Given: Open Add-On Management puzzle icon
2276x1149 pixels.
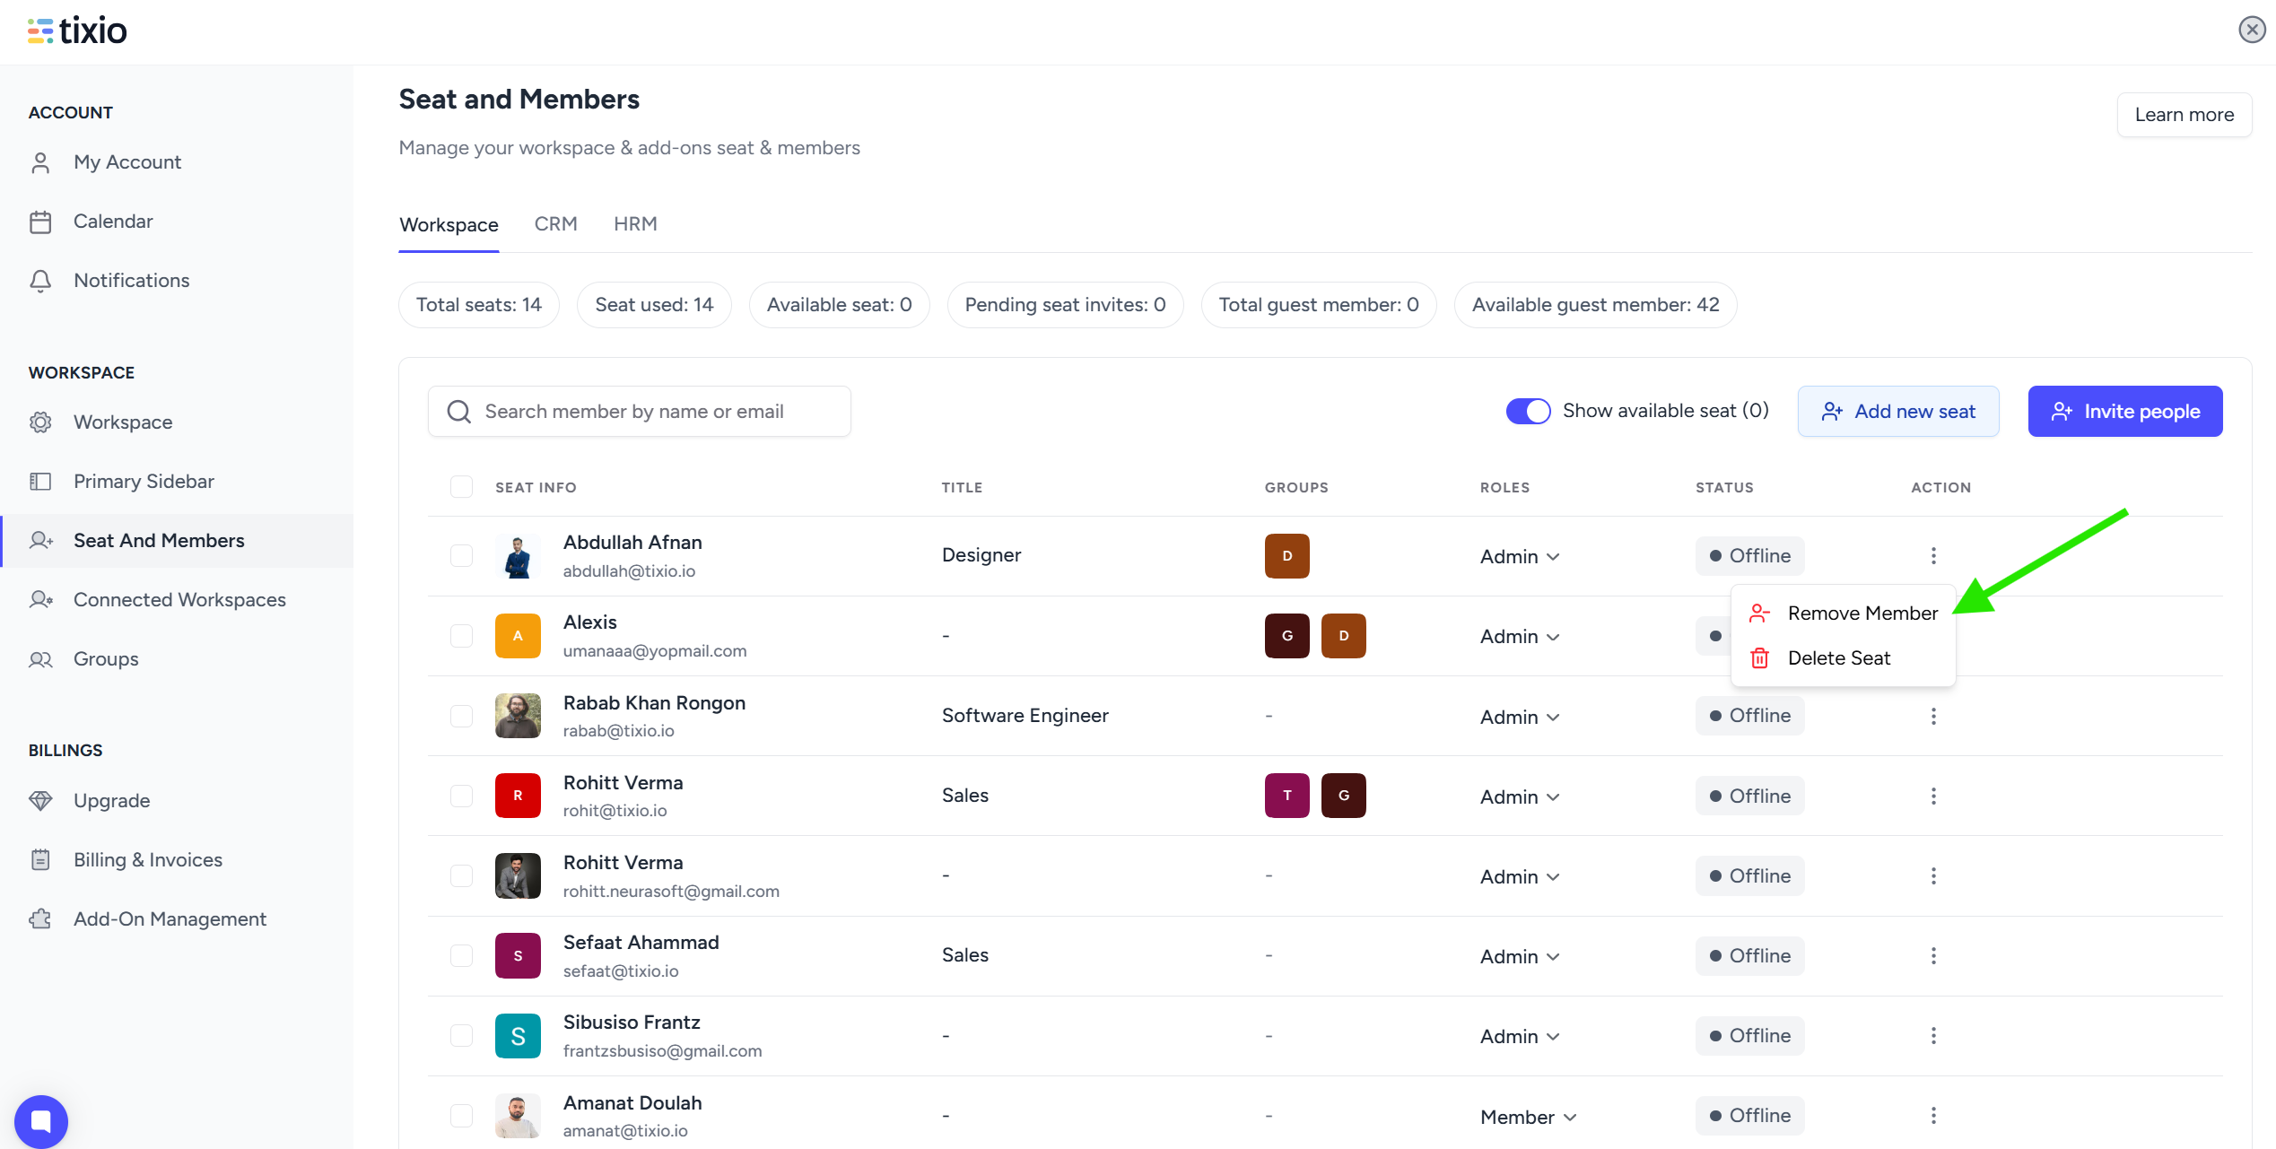Looking at the screenshot, I should (40, 918).
